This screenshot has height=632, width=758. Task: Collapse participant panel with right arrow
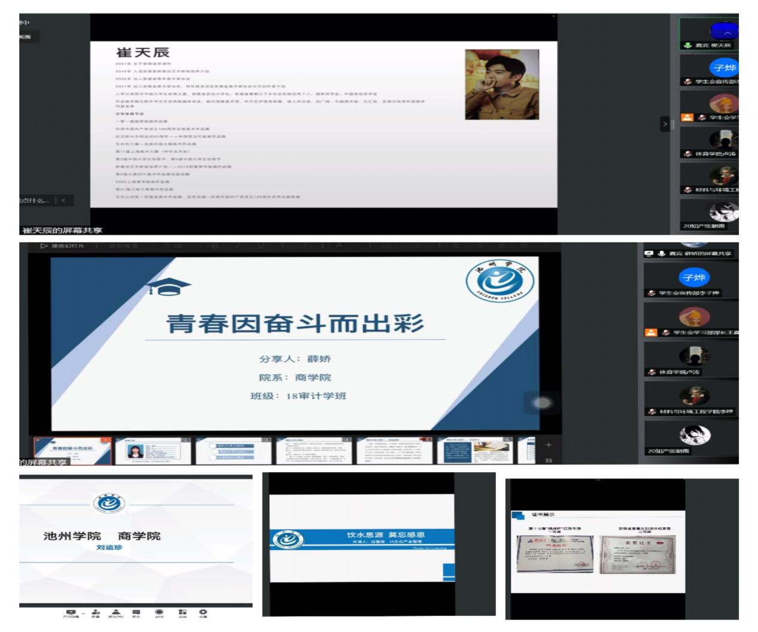[x=665, y=124]
